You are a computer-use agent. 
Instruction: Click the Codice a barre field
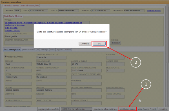pyautogui.click(x=86, y=64)
